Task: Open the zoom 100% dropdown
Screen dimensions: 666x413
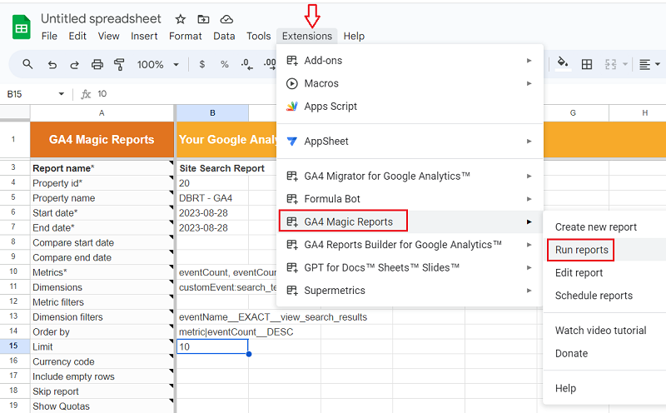Action: (x=157, y=65)
